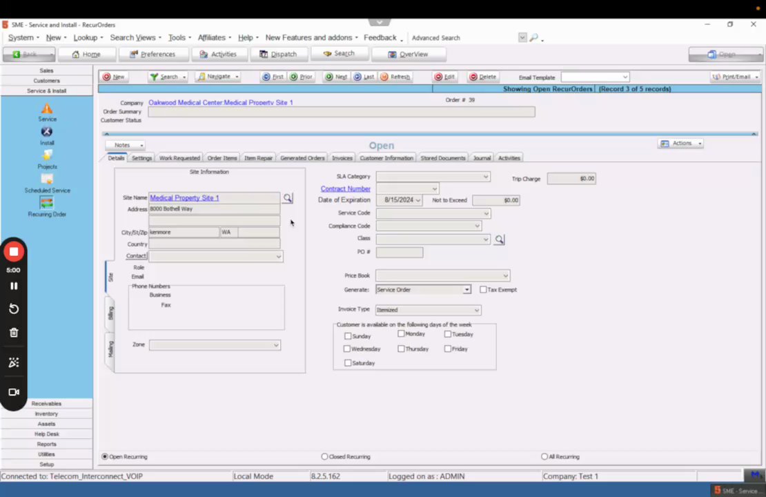766x497 pixels.
Task: Open class lookup magnifier beside Class field
Action: pyautogui.click(x=499, y=240)
